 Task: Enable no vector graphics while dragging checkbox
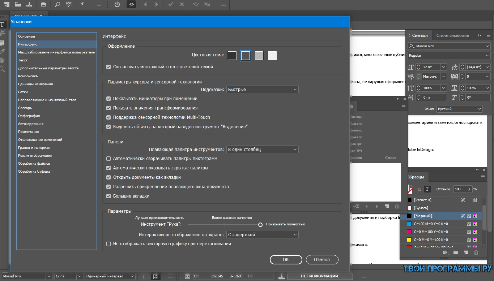click(x=108, y=244)
